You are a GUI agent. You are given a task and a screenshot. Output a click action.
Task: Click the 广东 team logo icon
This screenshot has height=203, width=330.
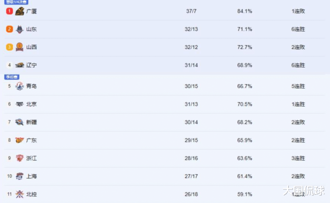point(20,140)
